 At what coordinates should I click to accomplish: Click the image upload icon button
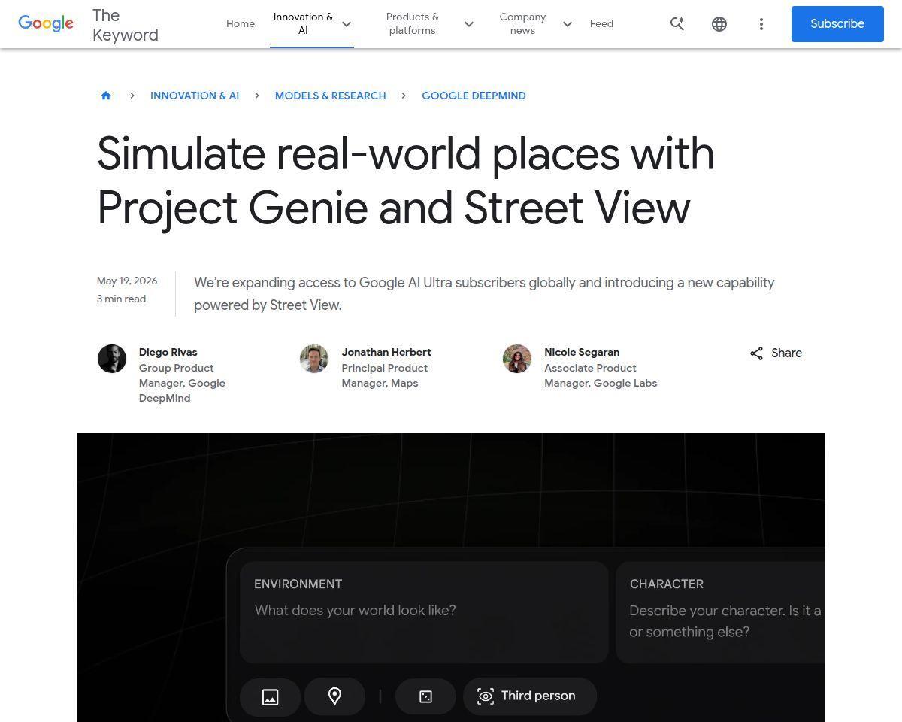270,696
